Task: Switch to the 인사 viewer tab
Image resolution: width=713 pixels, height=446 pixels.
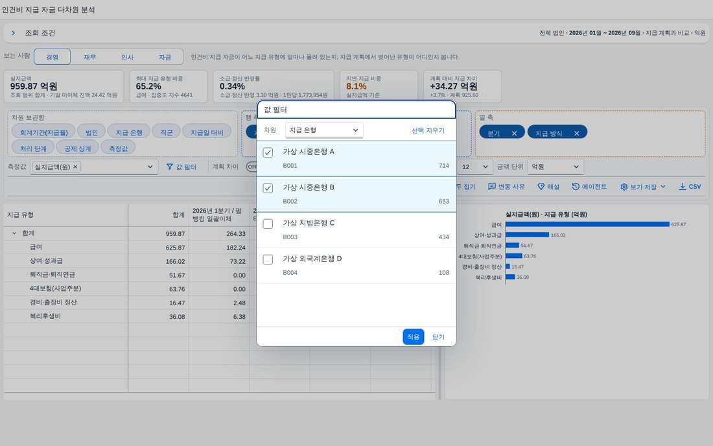Action: 127,57
